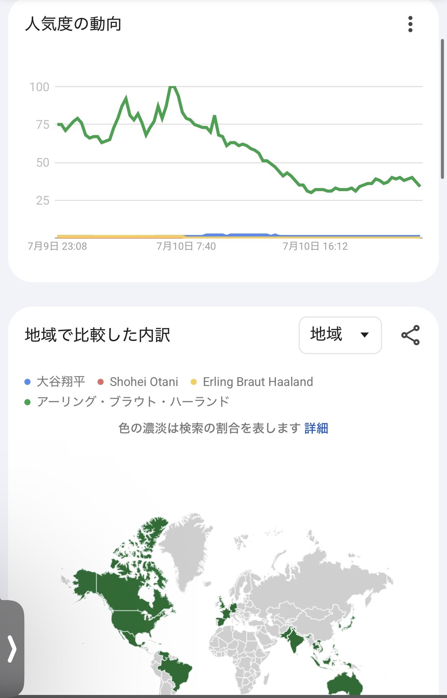Click the 7月10日 16:12 axis label
This screenshot has height=698, width=447.
tap(315, 246)
